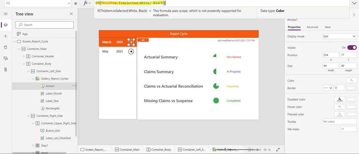The width and height of the screenshot is (359, 154).
Task: Click the Tree view Search field
Action: pyautogui.click(x=45, y=25)
